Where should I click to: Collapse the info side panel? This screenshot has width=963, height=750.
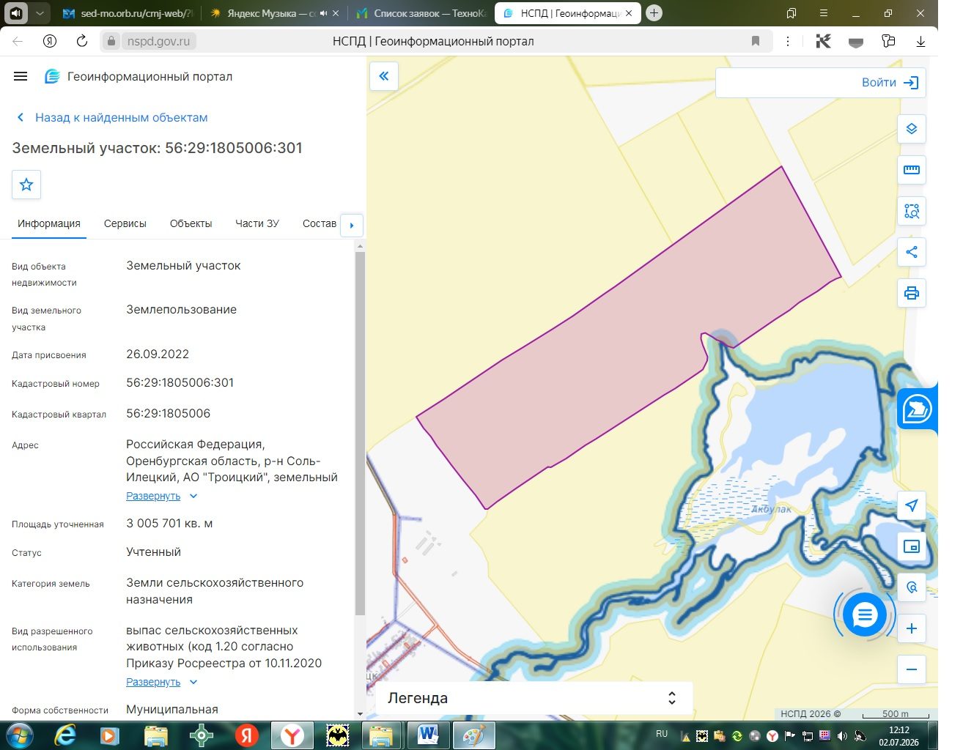pyautogui.click(x=384, y=76)
